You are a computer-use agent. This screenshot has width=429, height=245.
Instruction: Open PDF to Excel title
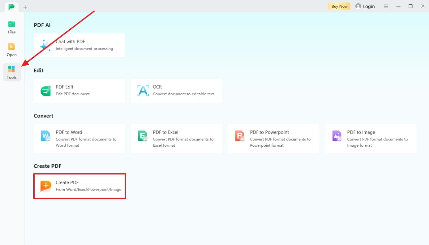coord(166,132)
